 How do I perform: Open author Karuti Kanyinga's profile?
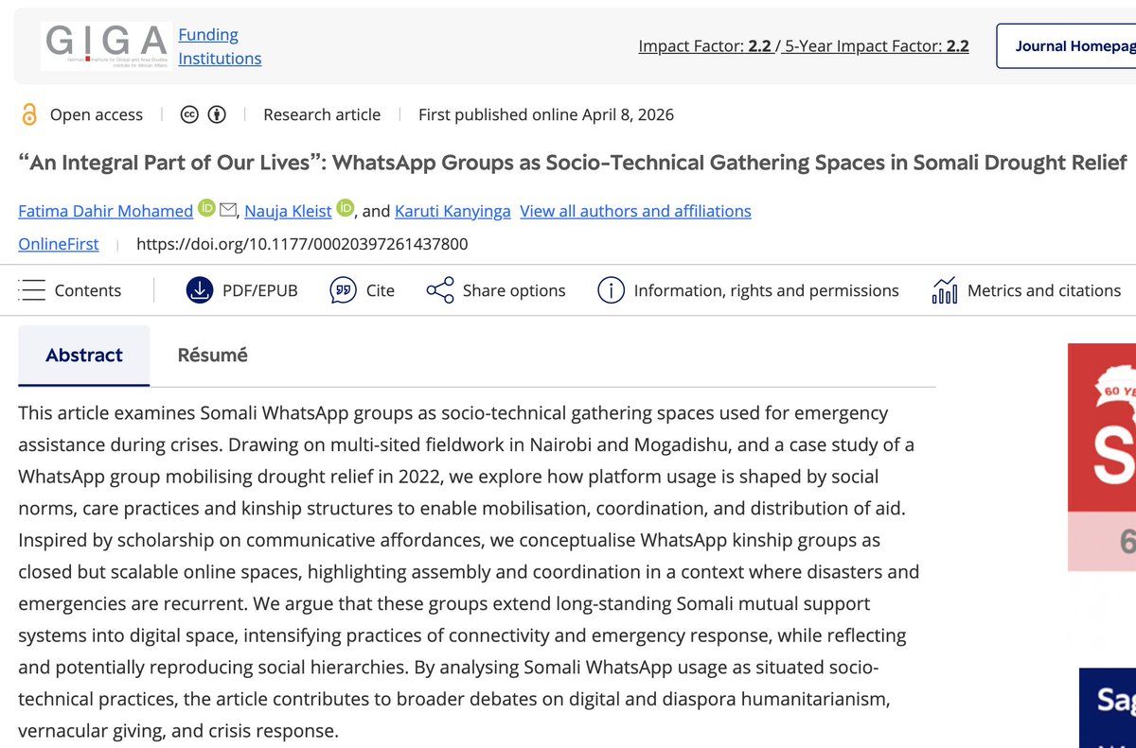[453, 211]
